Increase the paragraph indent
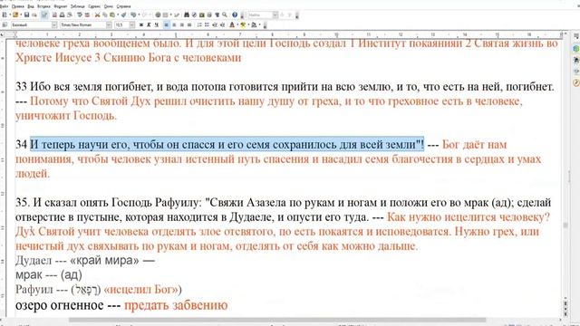This screenshot has width=580, height=326. [222, 24]
